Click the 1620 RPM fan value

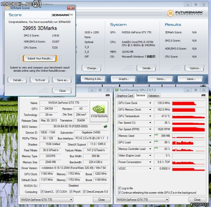(x=162, y=129)
